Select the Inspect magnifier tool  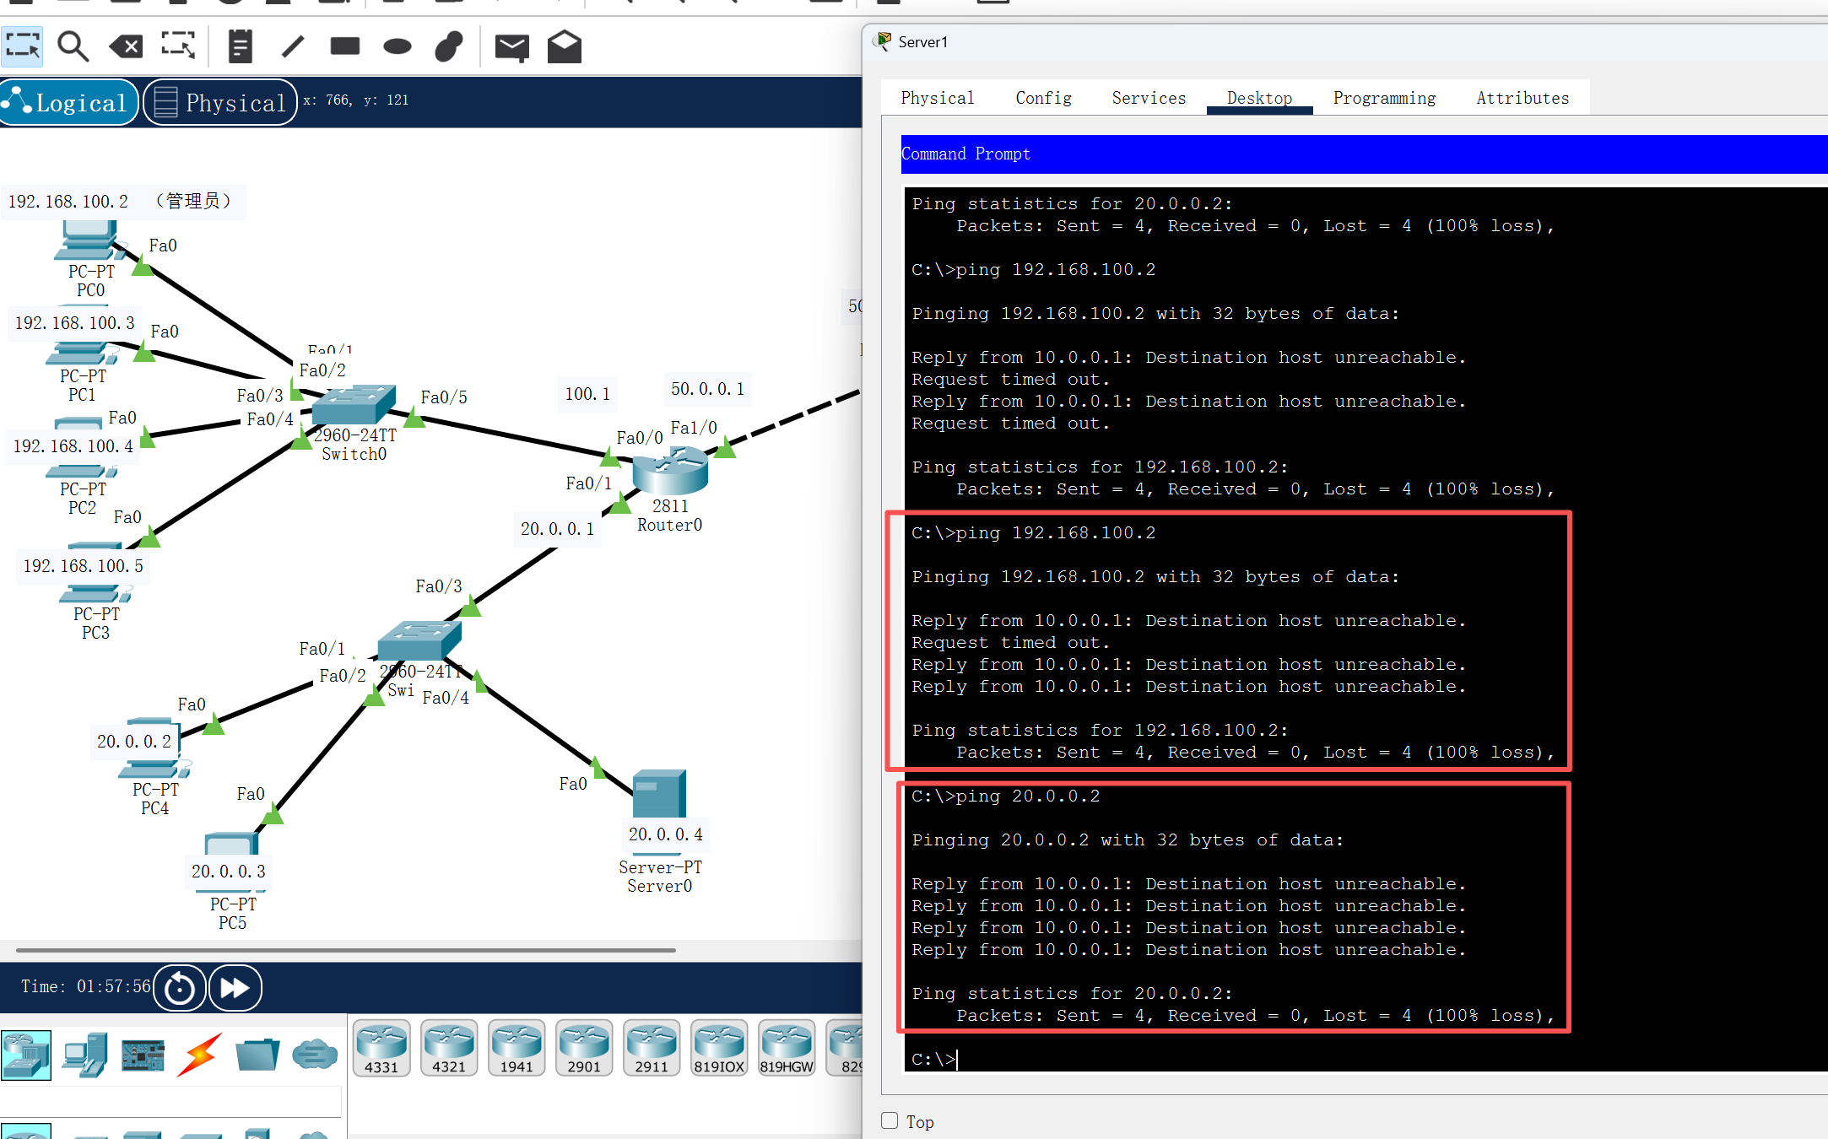(x=73, y=46)
